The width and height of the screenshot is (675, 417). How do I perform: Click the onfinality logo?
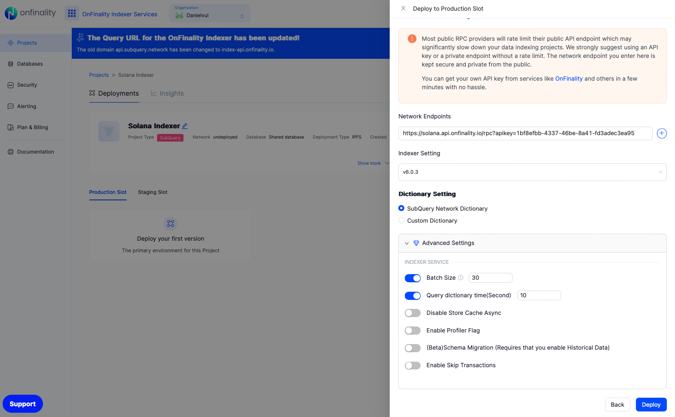pos(30,13)
